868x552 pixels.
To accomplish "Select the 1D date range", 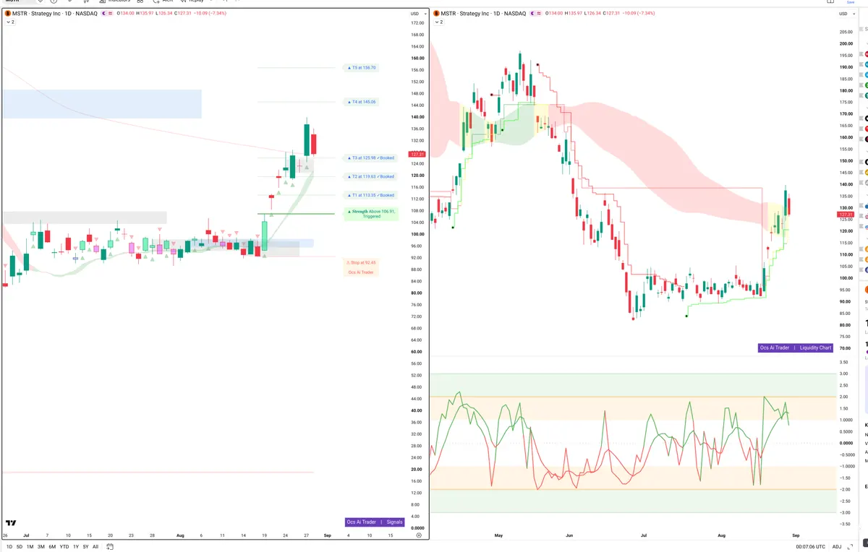I will pyautogui.click(x=9, y=547).
